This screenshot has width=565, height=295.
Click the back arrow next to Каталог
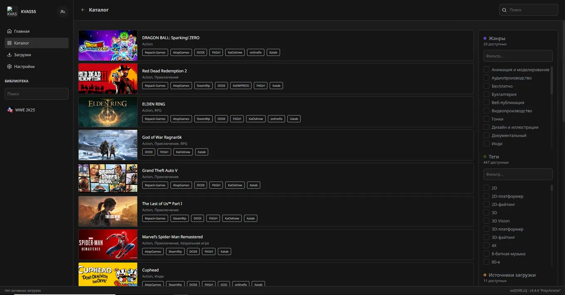(83, 10)
